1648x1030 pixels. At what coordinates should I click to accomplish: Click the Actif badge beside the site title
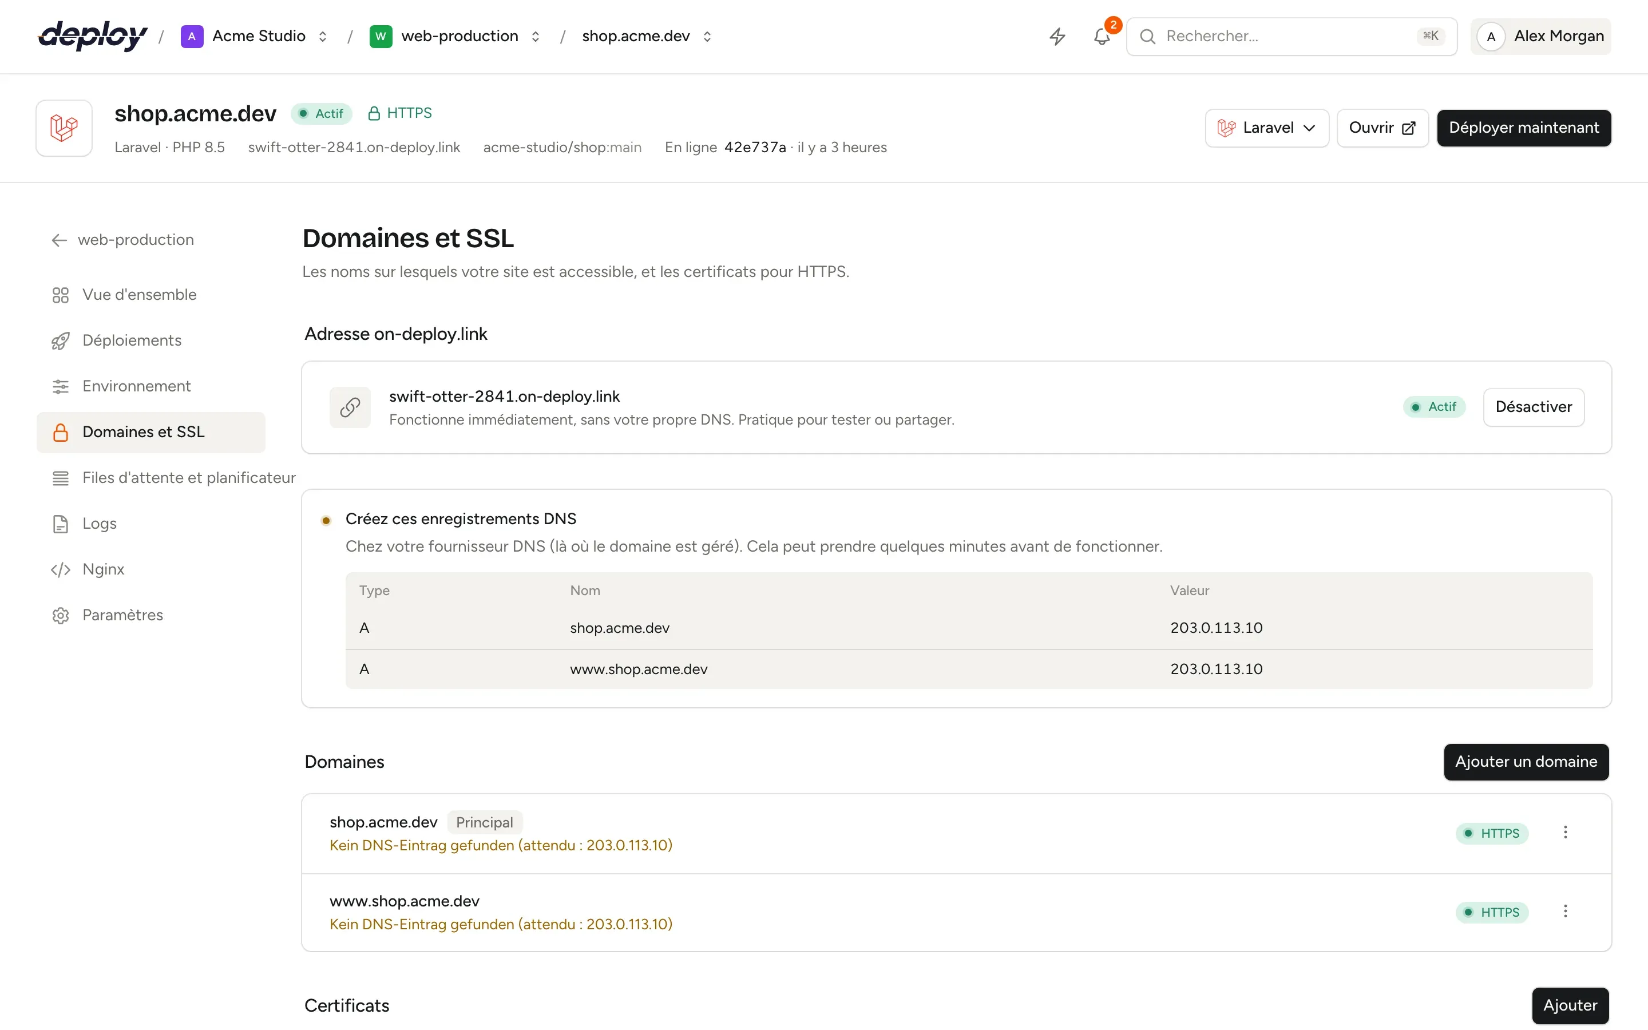coord(322,114)
